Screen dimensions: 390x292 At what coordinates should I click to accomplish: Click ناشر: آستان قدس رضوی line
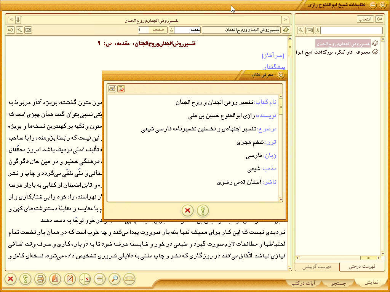pos(247,182)
